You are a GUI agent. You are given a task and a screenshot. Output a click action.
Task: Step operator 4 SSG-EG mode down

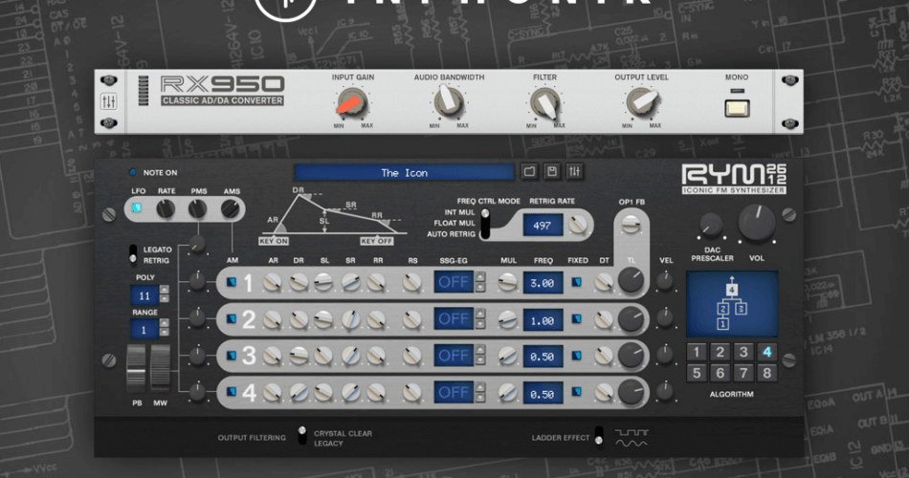[480, 398]
